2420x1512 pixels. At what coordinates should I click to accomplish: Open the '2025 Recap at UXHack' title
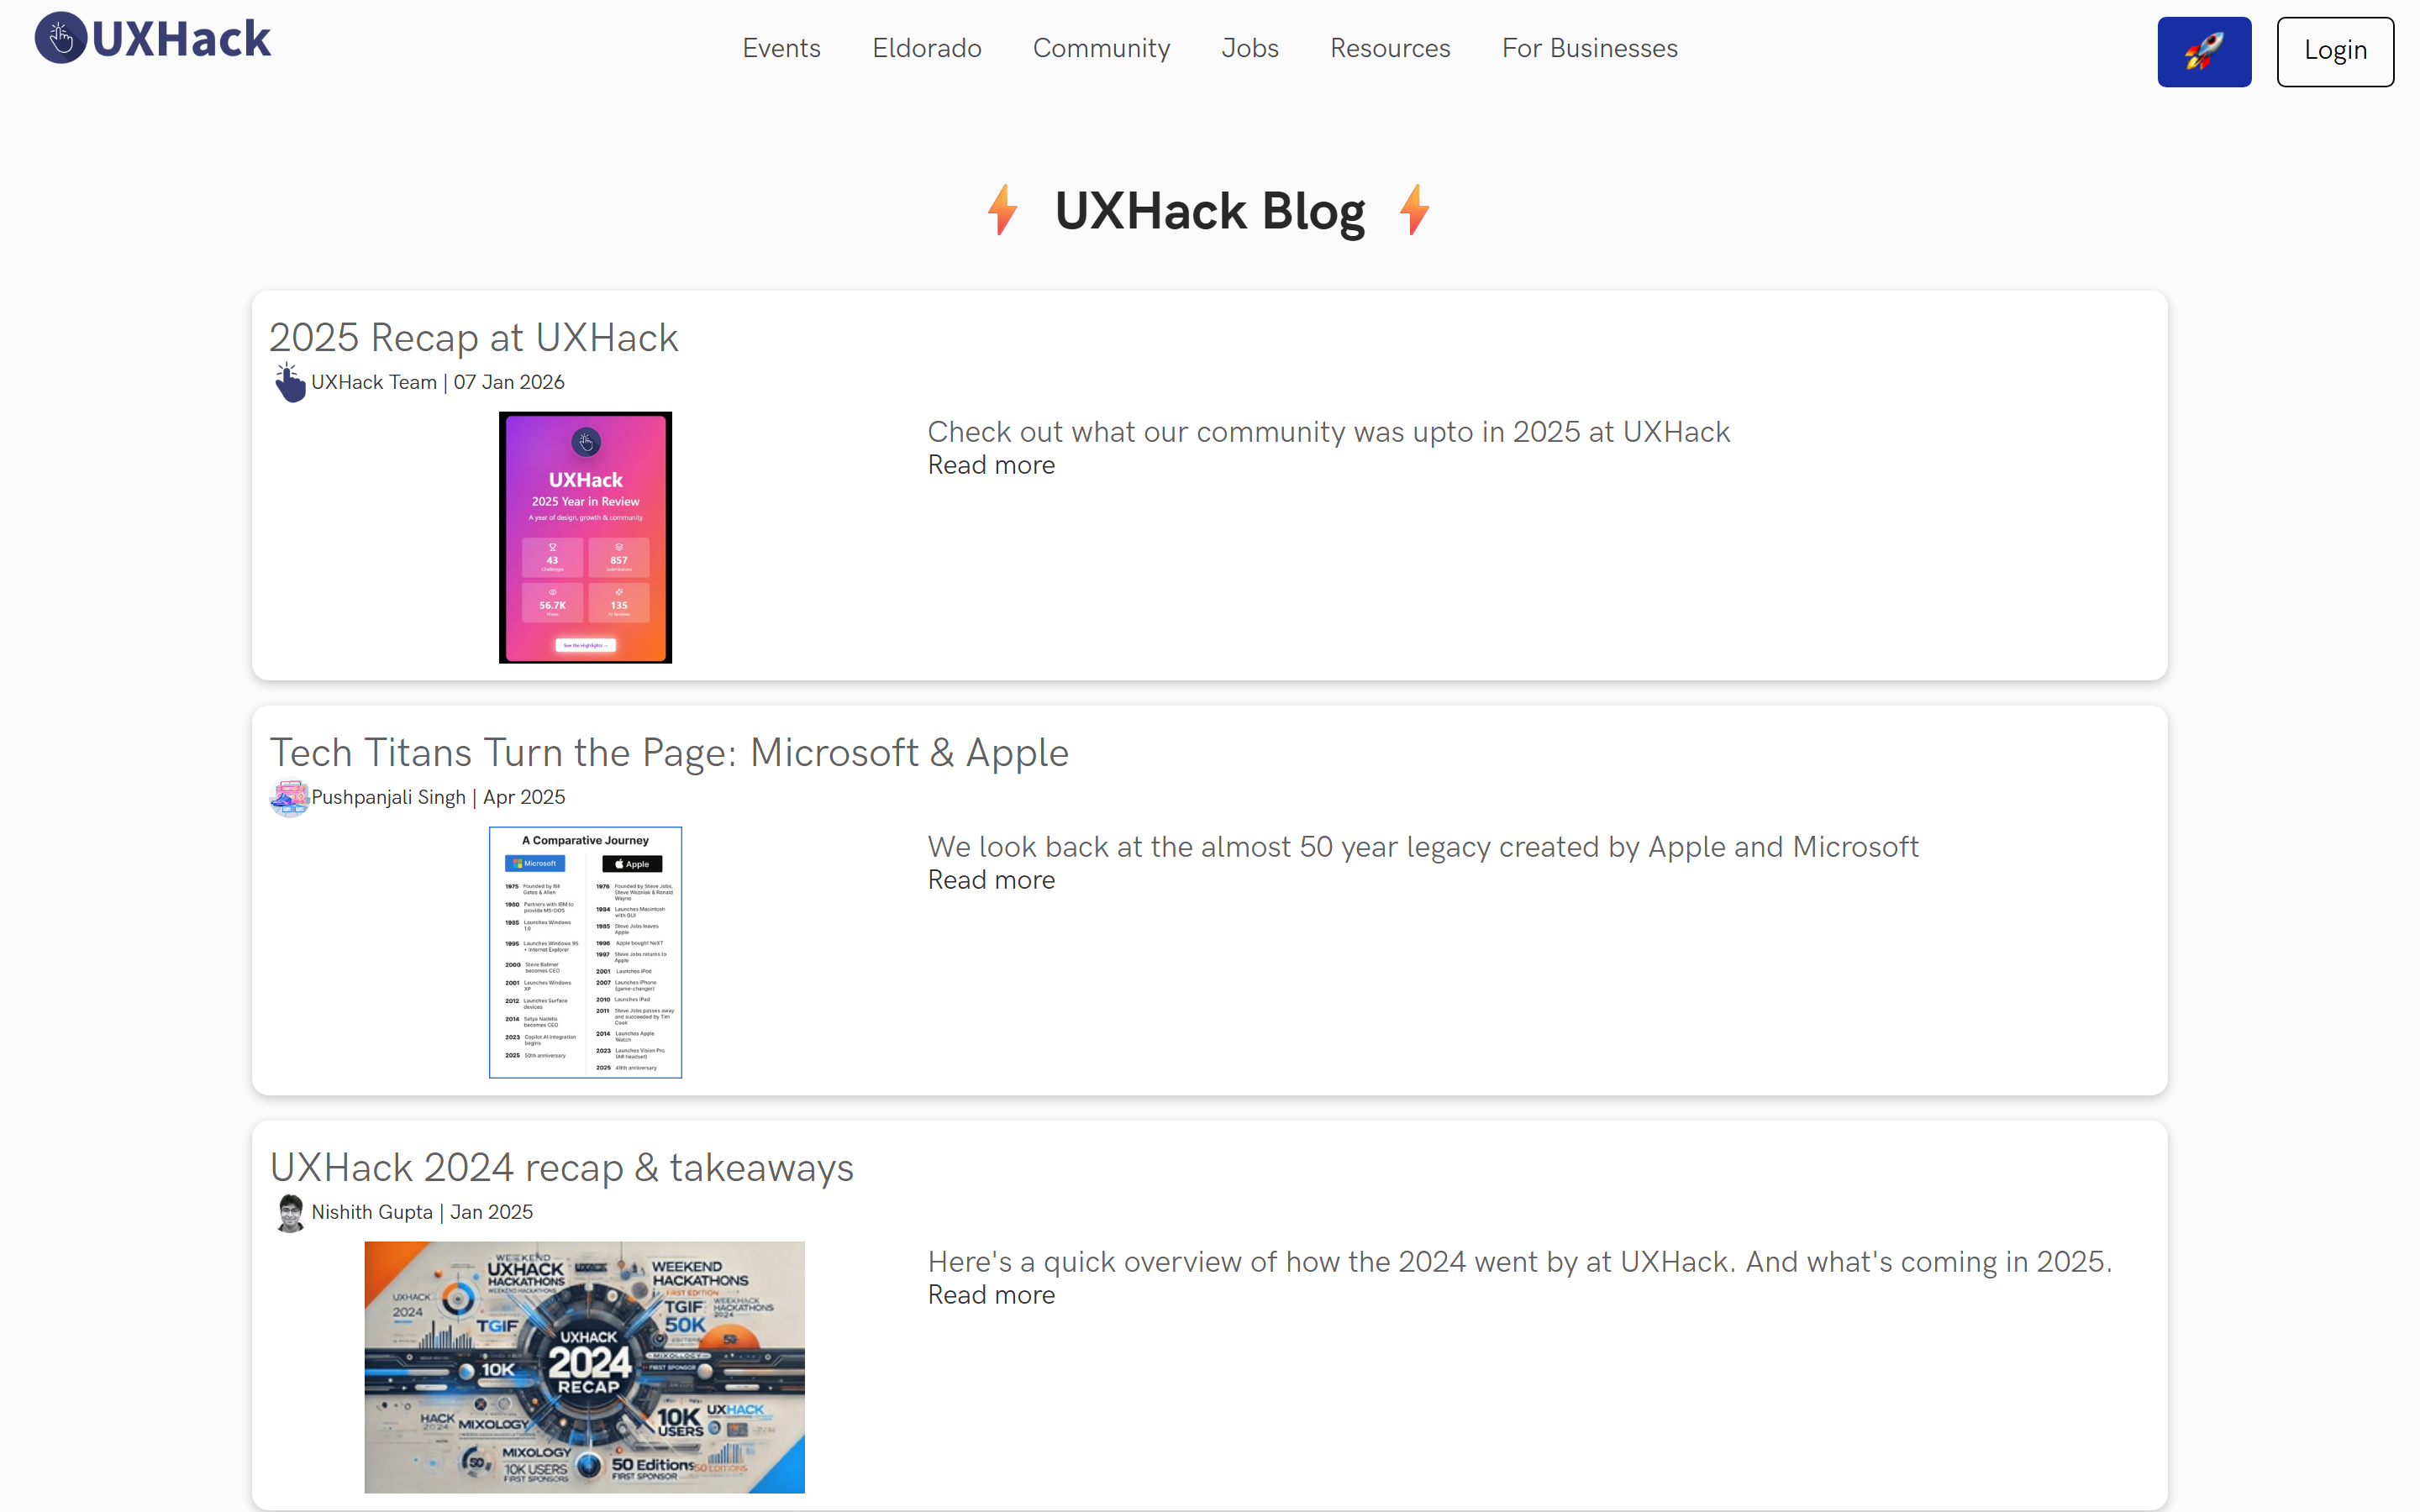click(474, 337)
